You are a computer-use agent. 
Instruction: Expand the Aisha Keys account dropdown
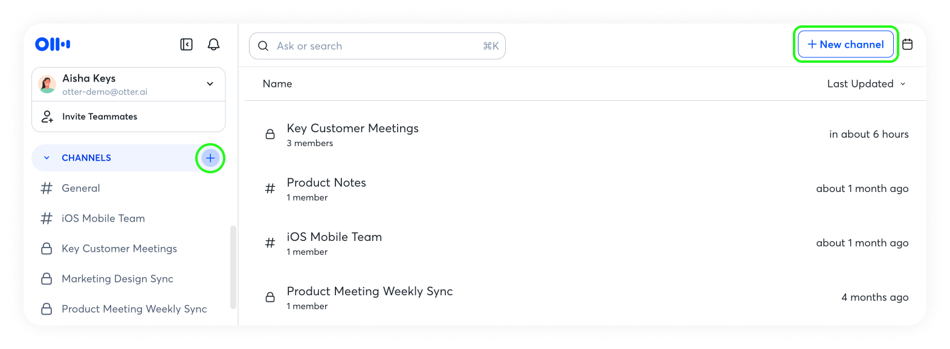point(210,84)
